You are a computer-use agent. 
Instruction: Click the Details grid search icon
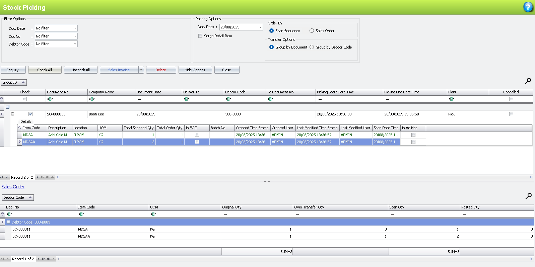coord(20,128)
